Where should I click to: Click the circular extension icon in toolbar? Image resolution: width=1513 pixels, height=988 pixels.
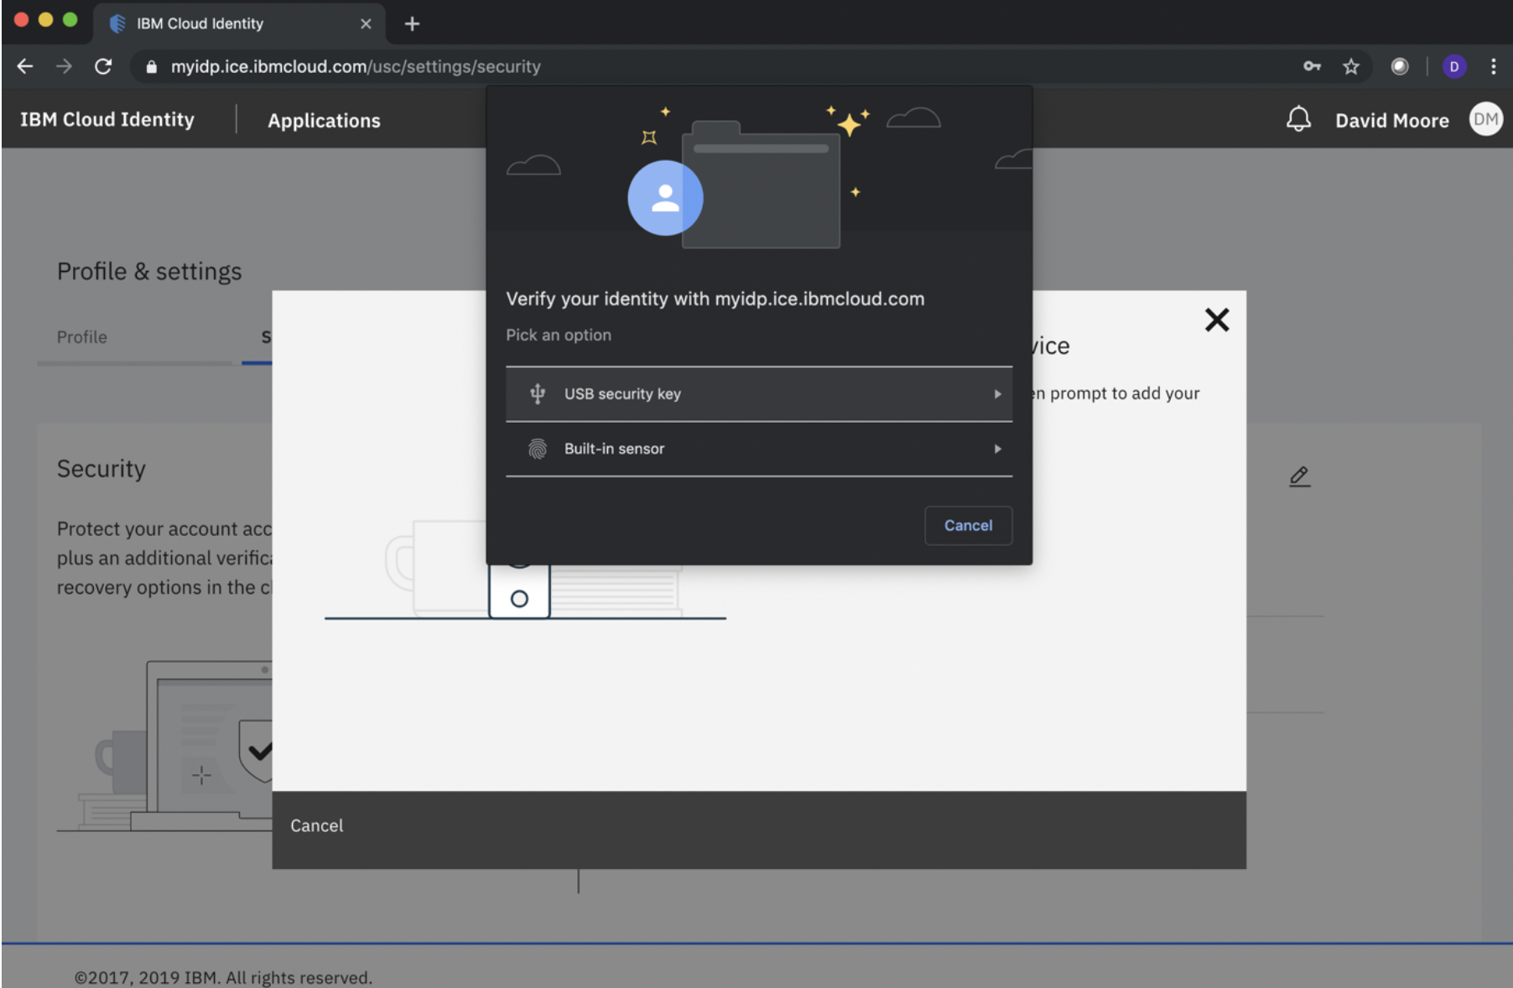1400,66
